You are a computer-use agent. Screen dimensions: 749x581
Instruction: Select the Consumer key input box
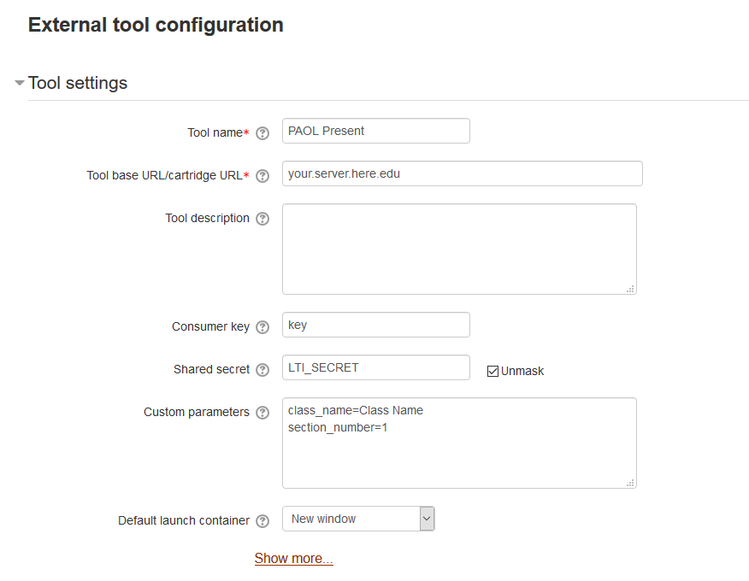coord(375,325)
